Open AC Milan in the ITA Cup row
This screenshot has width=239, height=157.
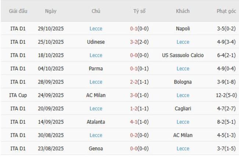coord(96,95)
